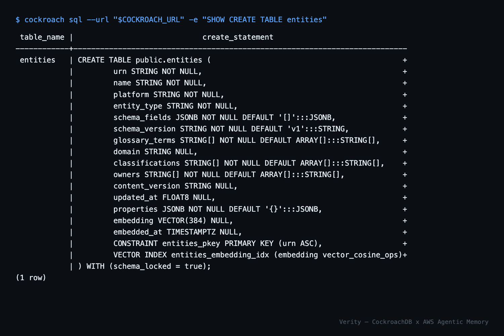Click the platform STRING NOT NULL line

(x=169, y=94)
